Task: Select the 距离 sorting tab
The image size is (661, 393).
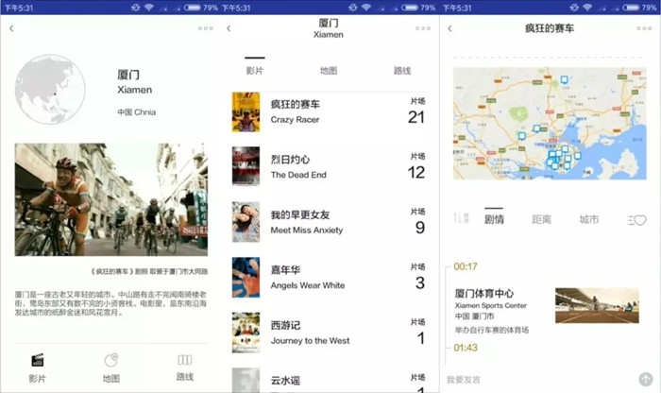Action: click(541, 219)
